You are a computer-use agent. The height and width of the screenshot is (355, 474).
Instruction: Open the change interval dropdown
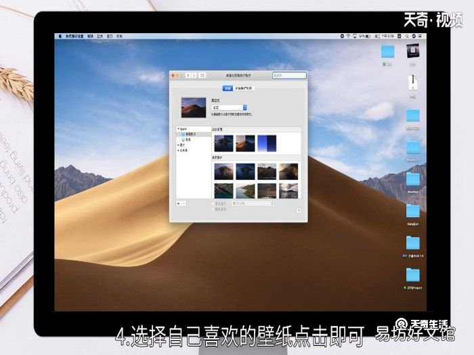[x=253, y=204]
